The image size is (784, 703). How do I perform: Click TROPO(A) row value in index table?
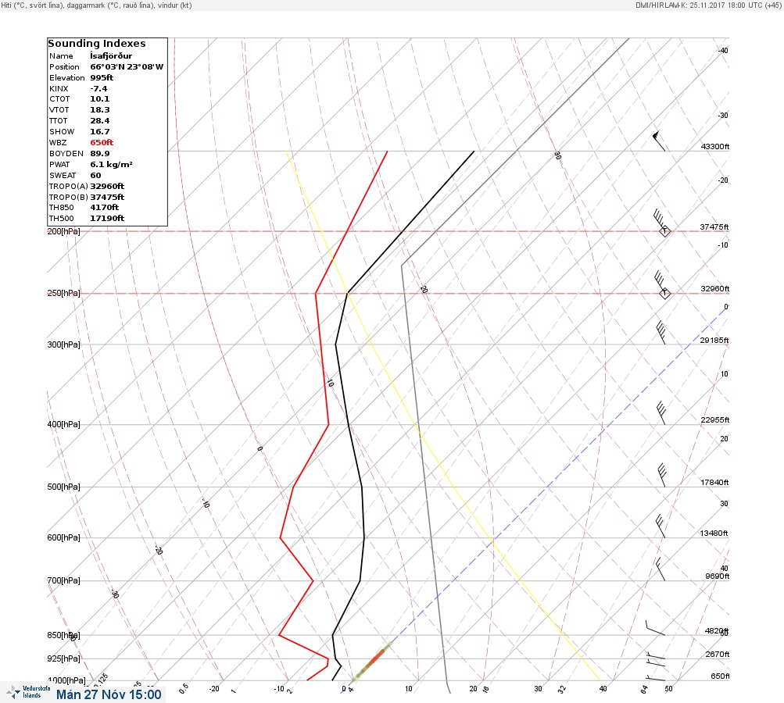click(107, 187)
